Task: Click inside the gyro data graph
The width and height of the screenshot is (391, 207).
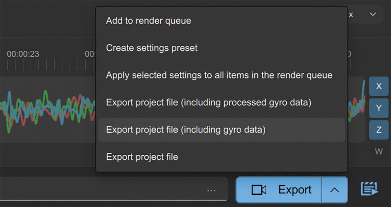Action: [46, 109]
